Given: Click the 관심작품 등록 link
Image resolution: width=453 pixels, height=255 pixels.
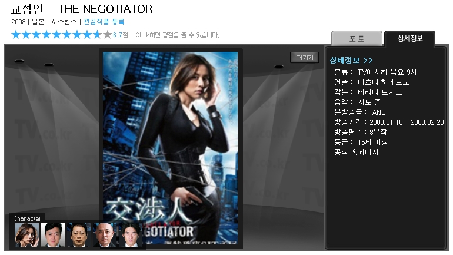Looking at the screenshot, I should point(104,22).
